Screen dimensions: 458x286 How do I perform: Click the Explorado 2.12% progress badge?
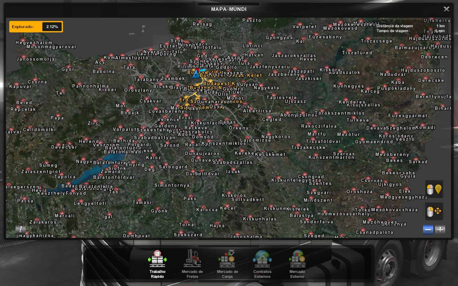pyautogui.click(x=36, y=26)
